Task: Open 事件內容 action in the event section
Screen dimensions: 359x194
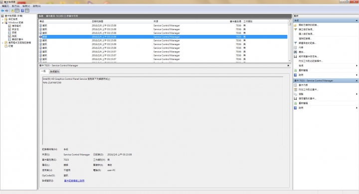Action: click(x=303, y=85)
